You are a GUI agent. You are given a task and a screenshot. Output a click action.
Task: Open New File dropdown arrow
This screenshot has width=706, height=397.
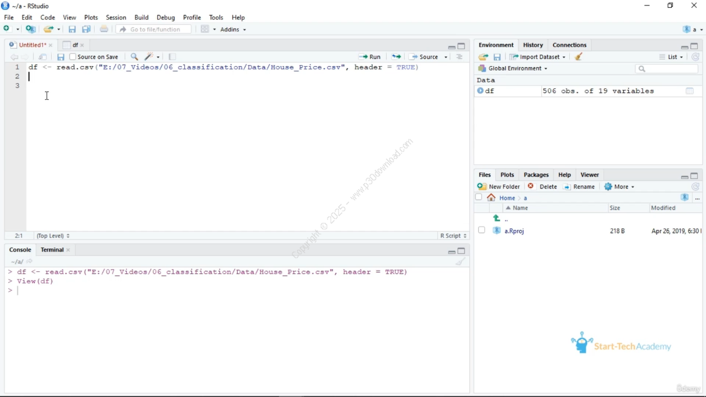(18, 29)
